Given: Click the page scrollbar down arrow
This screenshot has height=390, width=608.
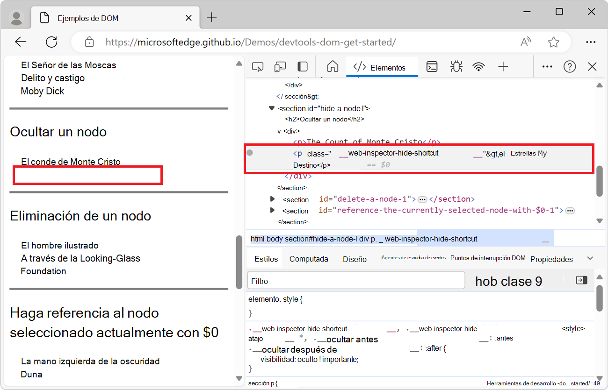Looking at the screenshot, I should pos(239,378).
